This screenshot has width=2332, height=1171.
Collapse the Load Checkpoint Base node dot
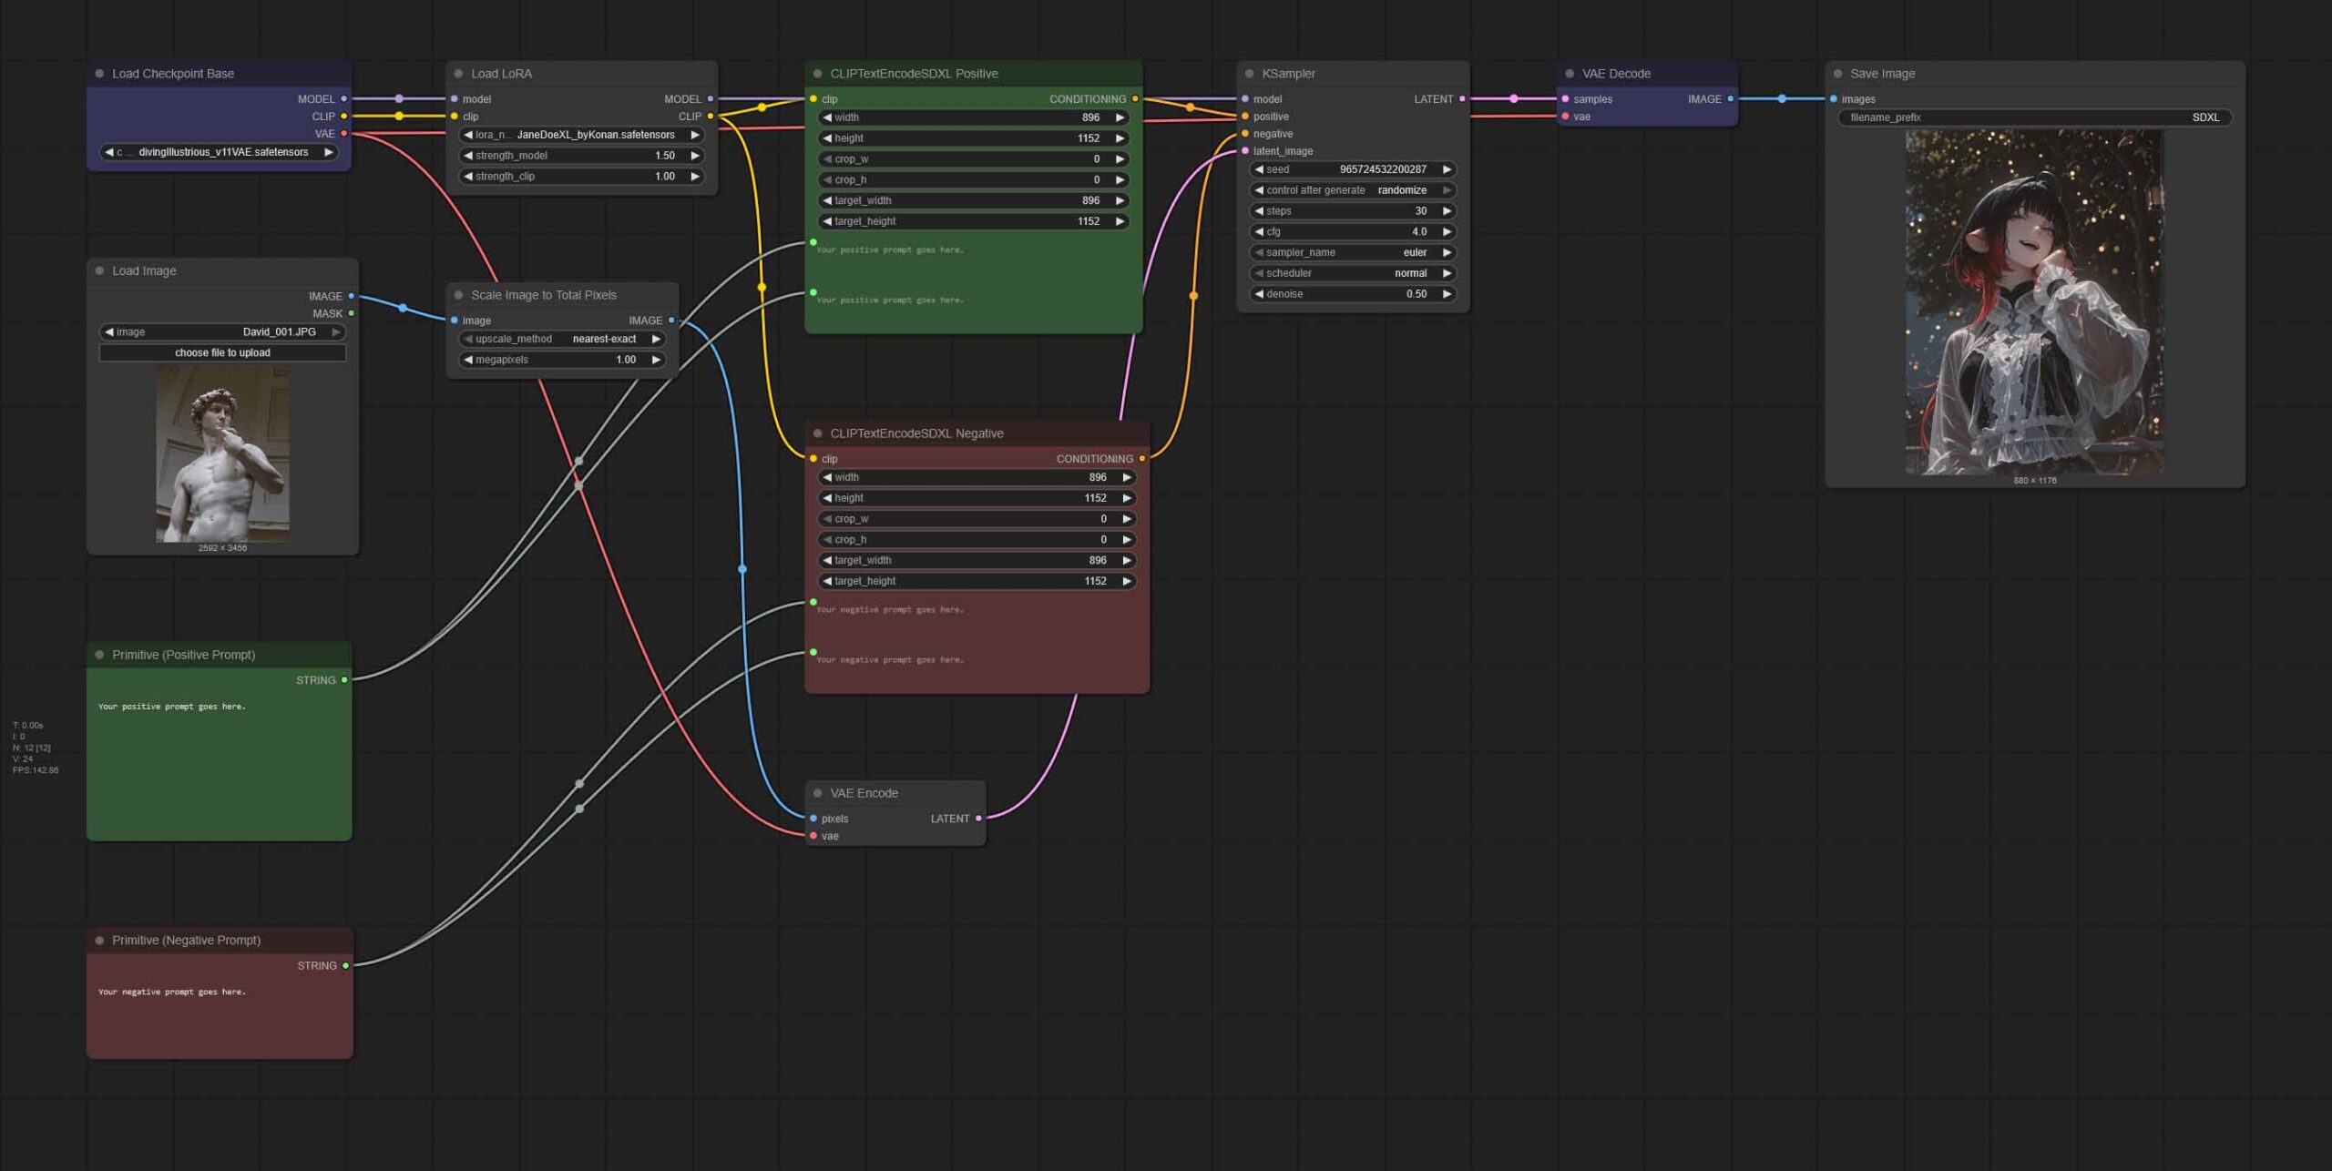99,74
